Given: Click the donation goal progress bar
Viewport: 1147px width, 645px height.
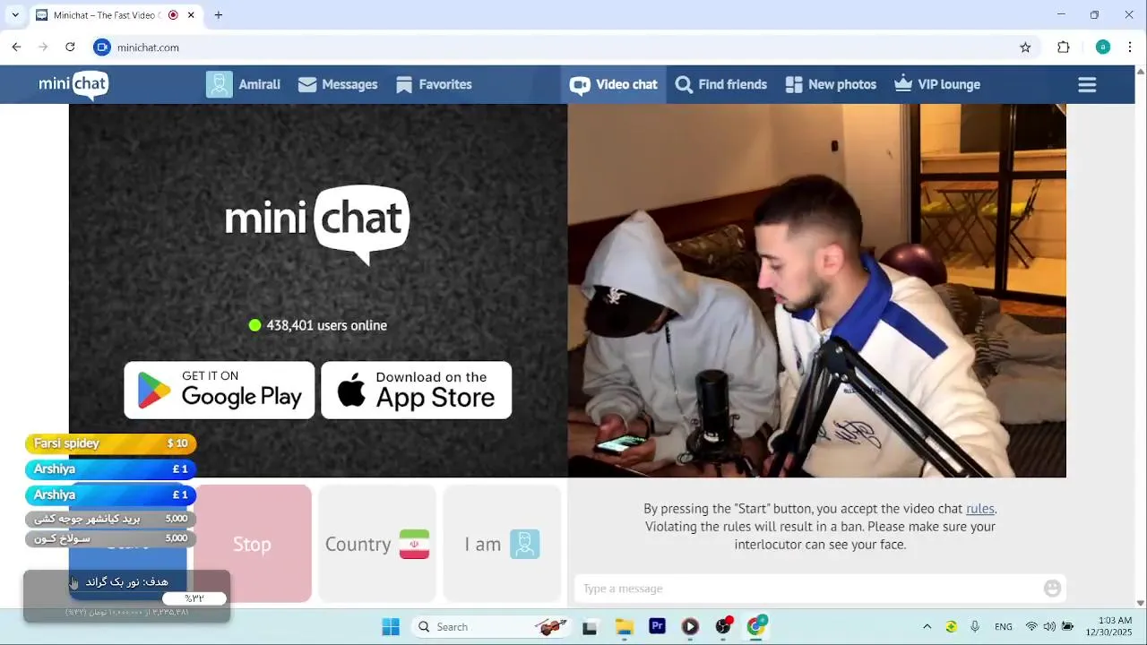Looking at the screenshot, I should point(194,598).
